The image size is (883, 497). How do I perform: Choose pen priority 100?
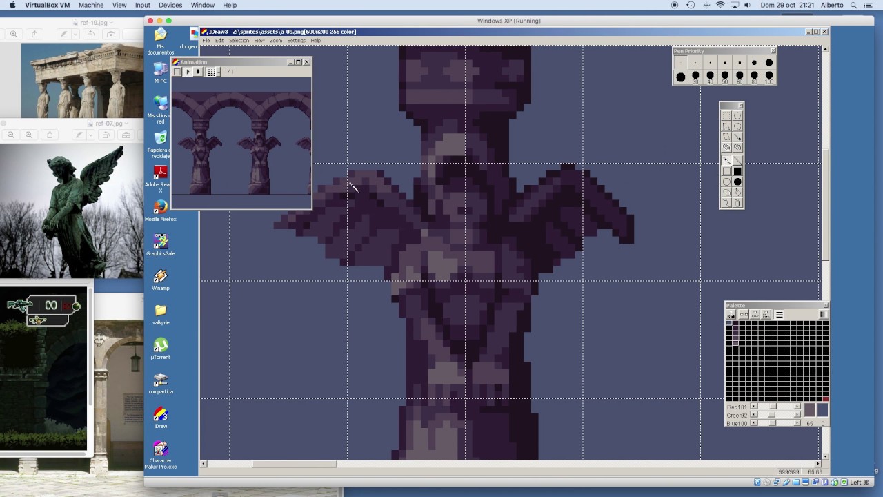tap(769, 77)
